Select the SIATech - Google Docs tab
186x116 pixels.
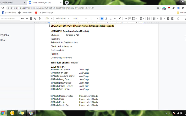tap(45, 2)
